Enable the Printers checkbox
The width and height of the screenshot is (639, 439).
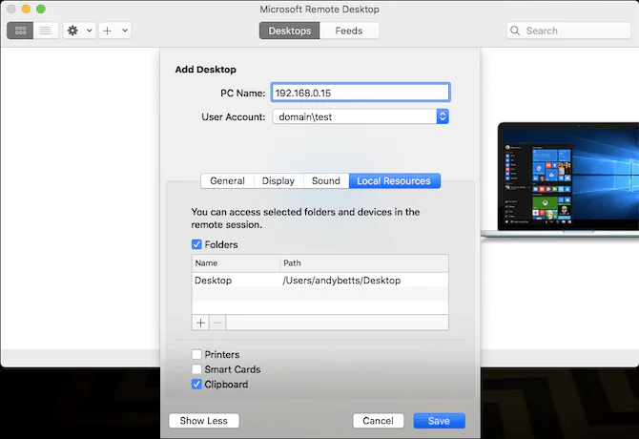[196, 355]
